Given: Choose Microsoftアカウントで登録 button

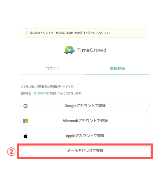Looking at the screenshot, I should pos(85,121).
